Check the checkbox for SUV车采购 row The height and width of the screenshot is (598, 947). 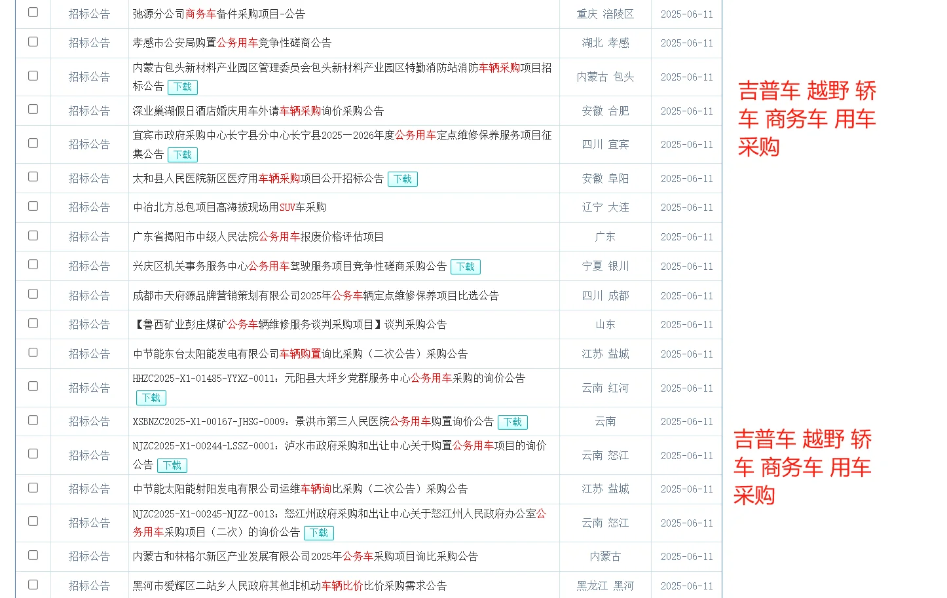point(33,207)
